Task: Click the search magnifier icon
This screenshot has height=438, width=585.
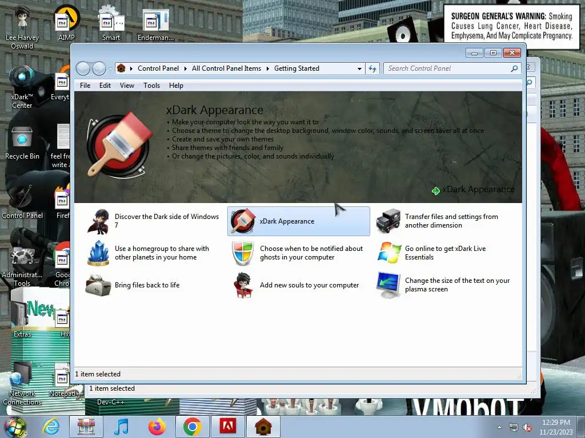Action: click(515, 68)
